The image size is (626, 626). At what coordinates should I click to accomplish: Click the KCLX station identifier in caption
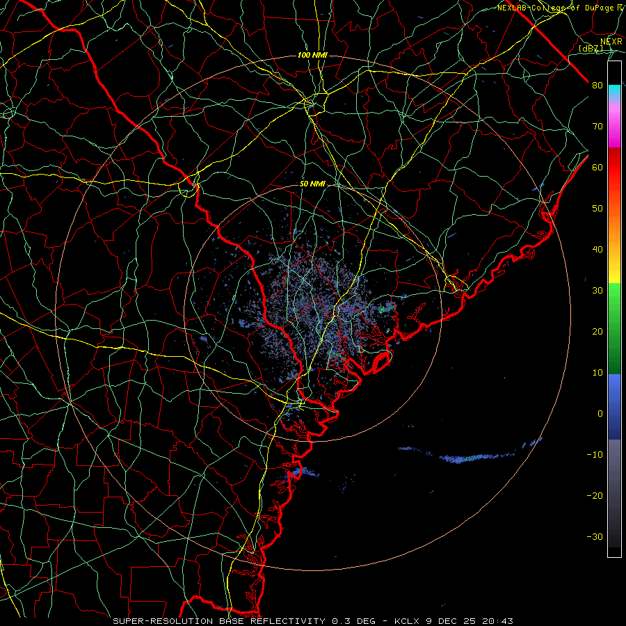click(x=409, y=621)
